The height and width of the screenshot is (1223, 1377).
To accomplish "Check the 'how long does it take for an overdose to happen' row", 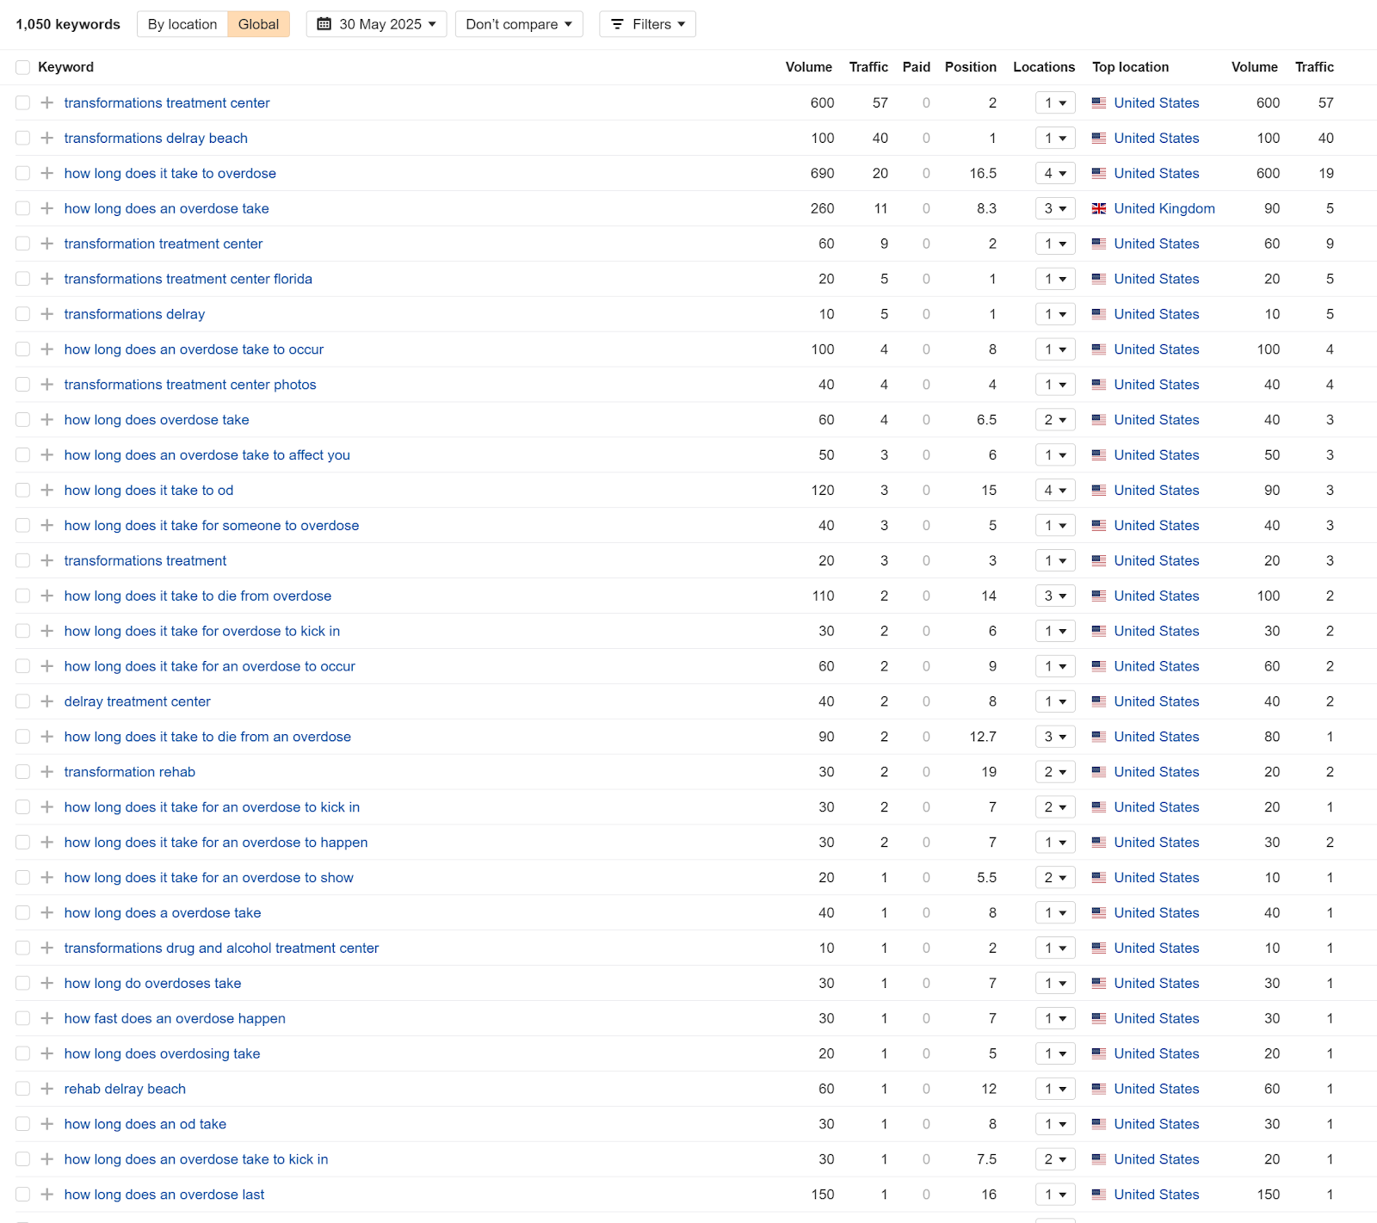I will [x=22, y=843].
